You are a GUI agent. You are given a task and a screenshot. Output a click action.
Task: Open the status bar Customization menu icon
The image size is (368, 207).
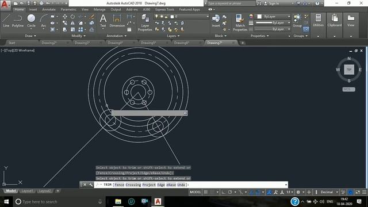coord(364,192)
